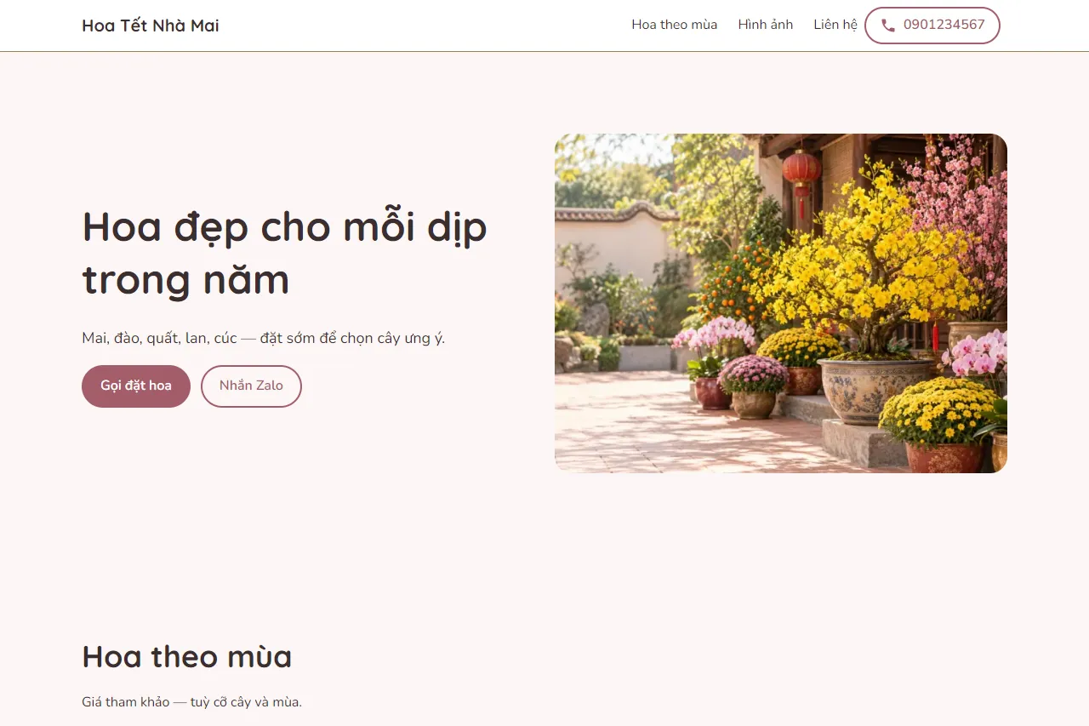The height and width of the screenshot is (726, 1089).
Task: Click the Gọi đặt hoa button
Action: pos(136,386)
